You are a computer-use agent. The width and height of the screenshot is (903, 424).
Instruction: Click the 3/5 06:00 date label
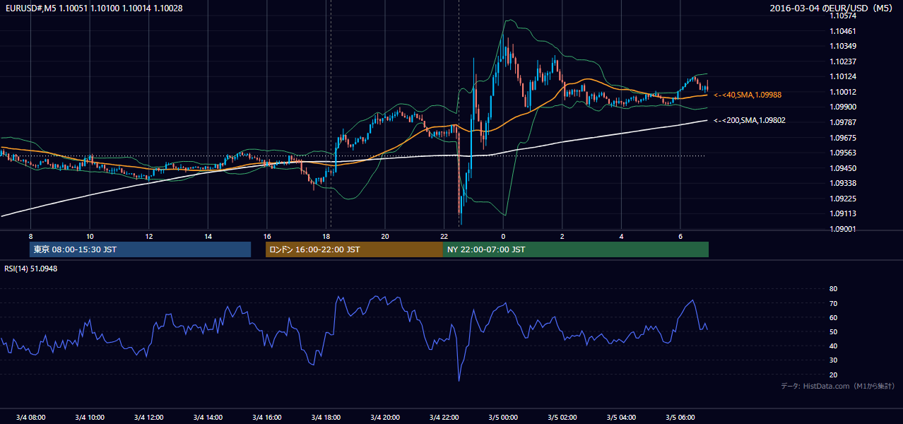[680, 417]
